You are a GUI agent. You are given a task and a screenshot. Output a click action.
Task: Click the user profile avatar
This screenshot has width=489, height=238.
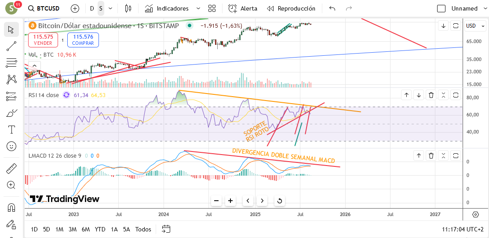point(11,8)
